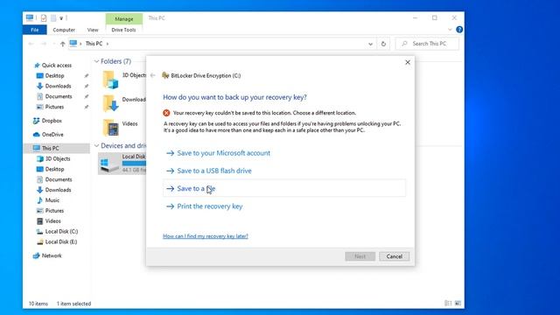Open pinned Desktop under Quick access

click(54, 75)
